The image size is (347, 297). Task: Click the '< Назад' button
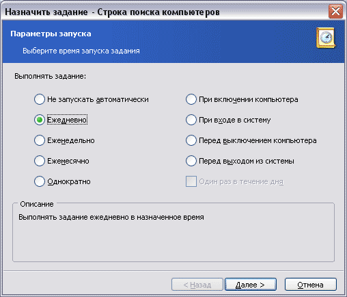[x=197, y=285]
